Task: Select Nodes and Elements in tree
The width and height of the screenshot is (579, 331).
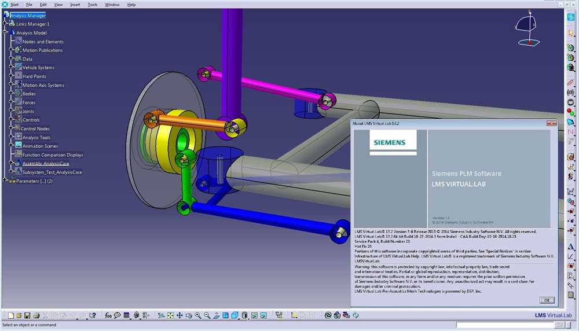Action: [43, 42]
